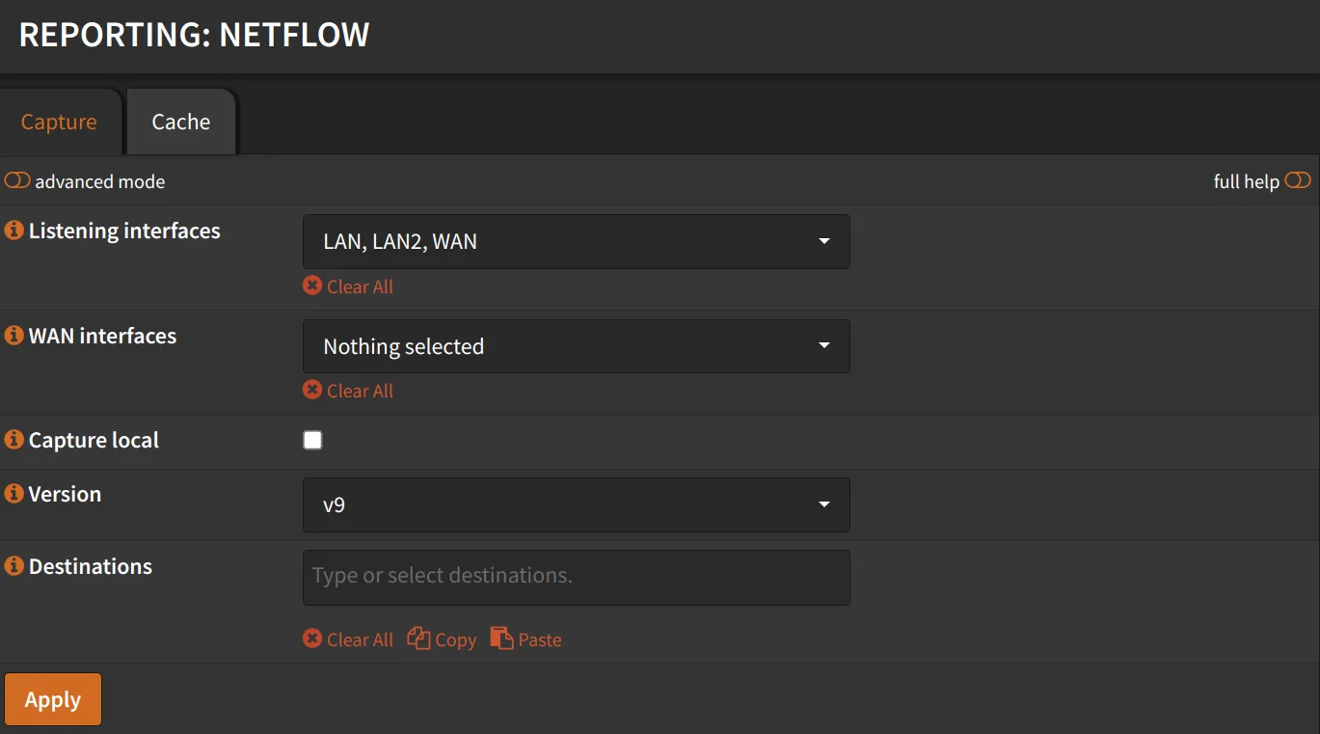
Task: Click the info icon beside Listening interfaces
Action: [13, 231]
